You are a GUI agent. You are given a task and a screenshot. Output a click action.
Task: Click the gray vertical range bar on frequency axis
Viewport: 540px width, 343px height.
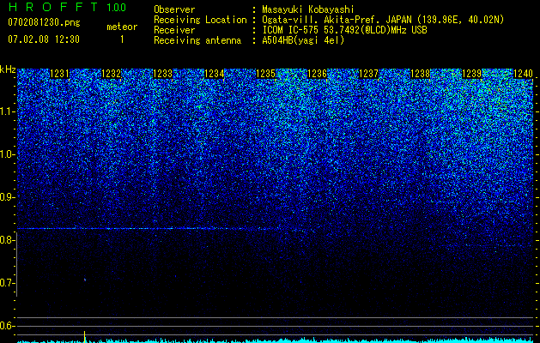17,265
